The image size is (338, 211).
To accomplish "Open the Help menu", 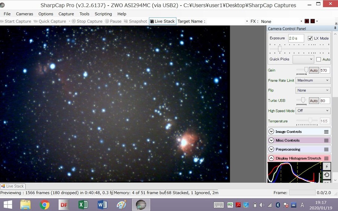I will coord(122,14).
